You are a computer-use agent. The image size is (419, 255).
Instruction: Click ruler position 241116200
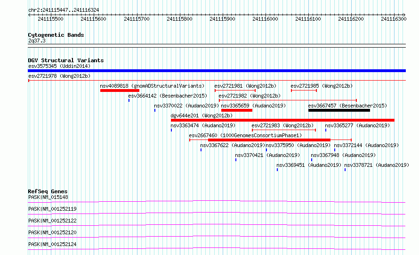coord(351,19)
